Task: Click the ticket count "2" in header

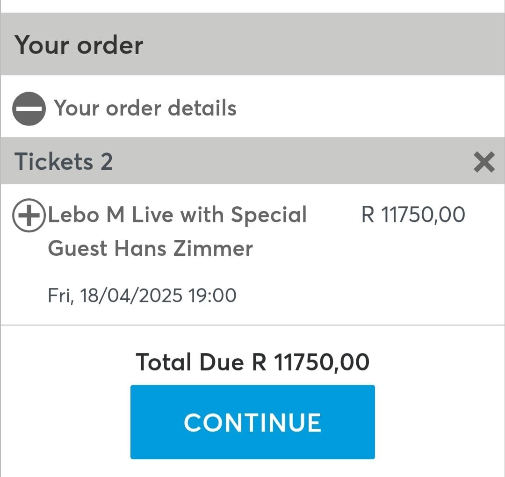Action: point(107,162)
